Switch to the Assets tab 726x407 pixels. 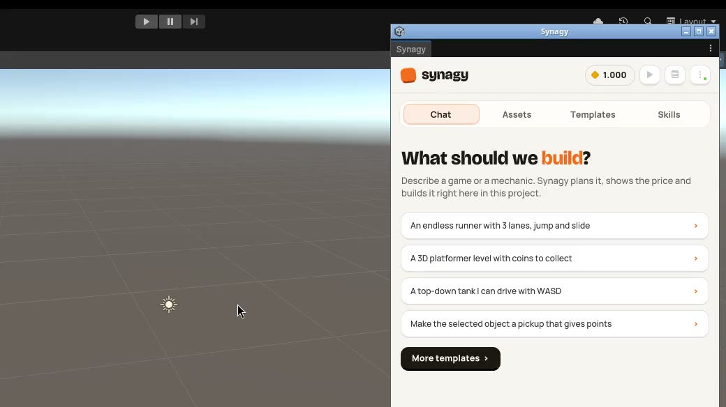[x=517, y=115]
